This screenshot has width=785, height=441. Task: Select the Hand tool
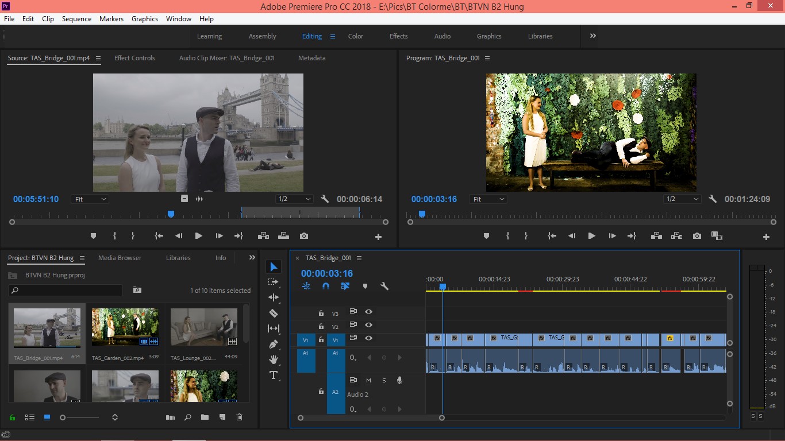click(274, 359)
